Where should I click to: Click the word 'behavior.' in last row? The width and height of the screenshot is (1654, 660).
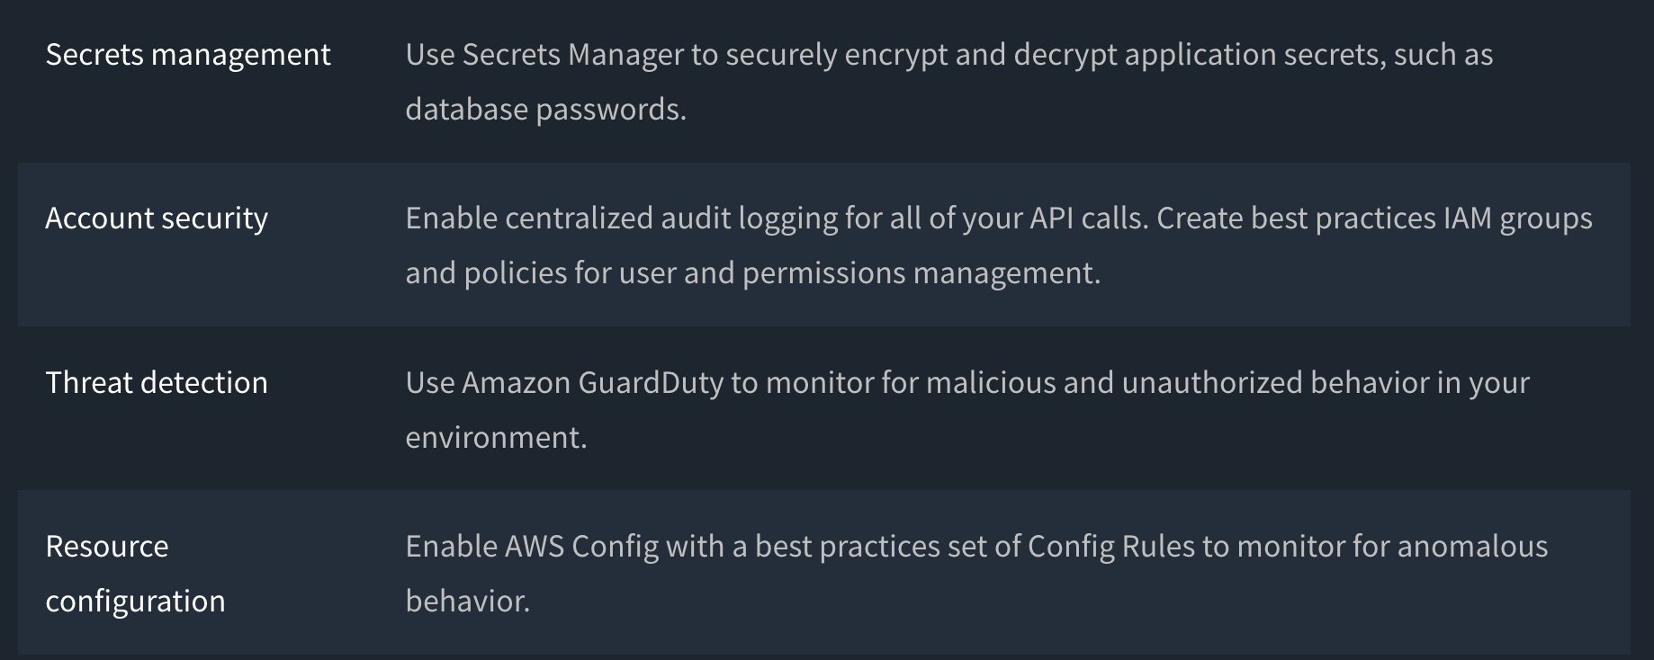468,601
